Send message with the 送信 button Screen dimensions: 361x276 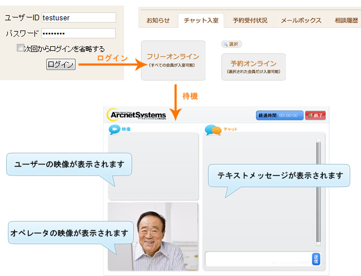[316, 259]
